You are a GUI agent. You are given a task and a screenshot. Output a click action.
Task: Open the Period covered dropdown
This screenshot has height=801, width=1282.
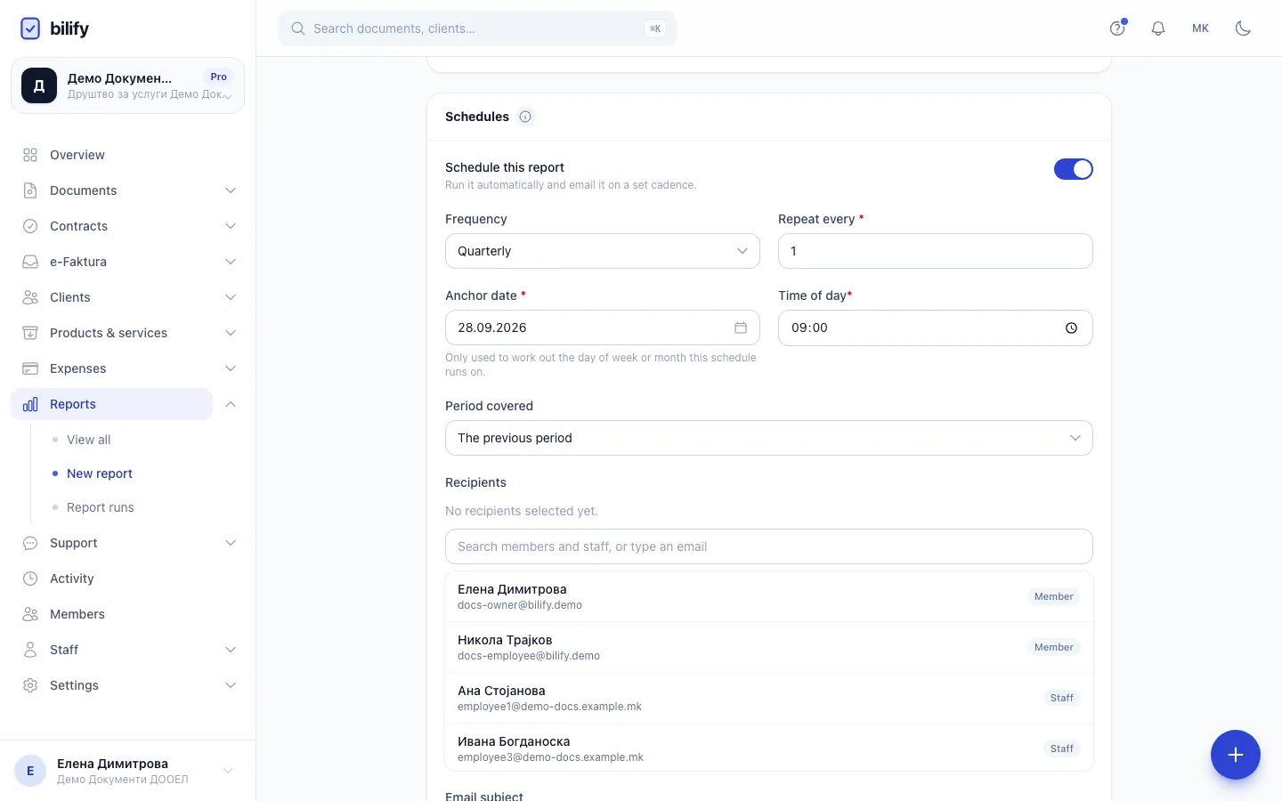pyautogui.click(x=769, y=438)
